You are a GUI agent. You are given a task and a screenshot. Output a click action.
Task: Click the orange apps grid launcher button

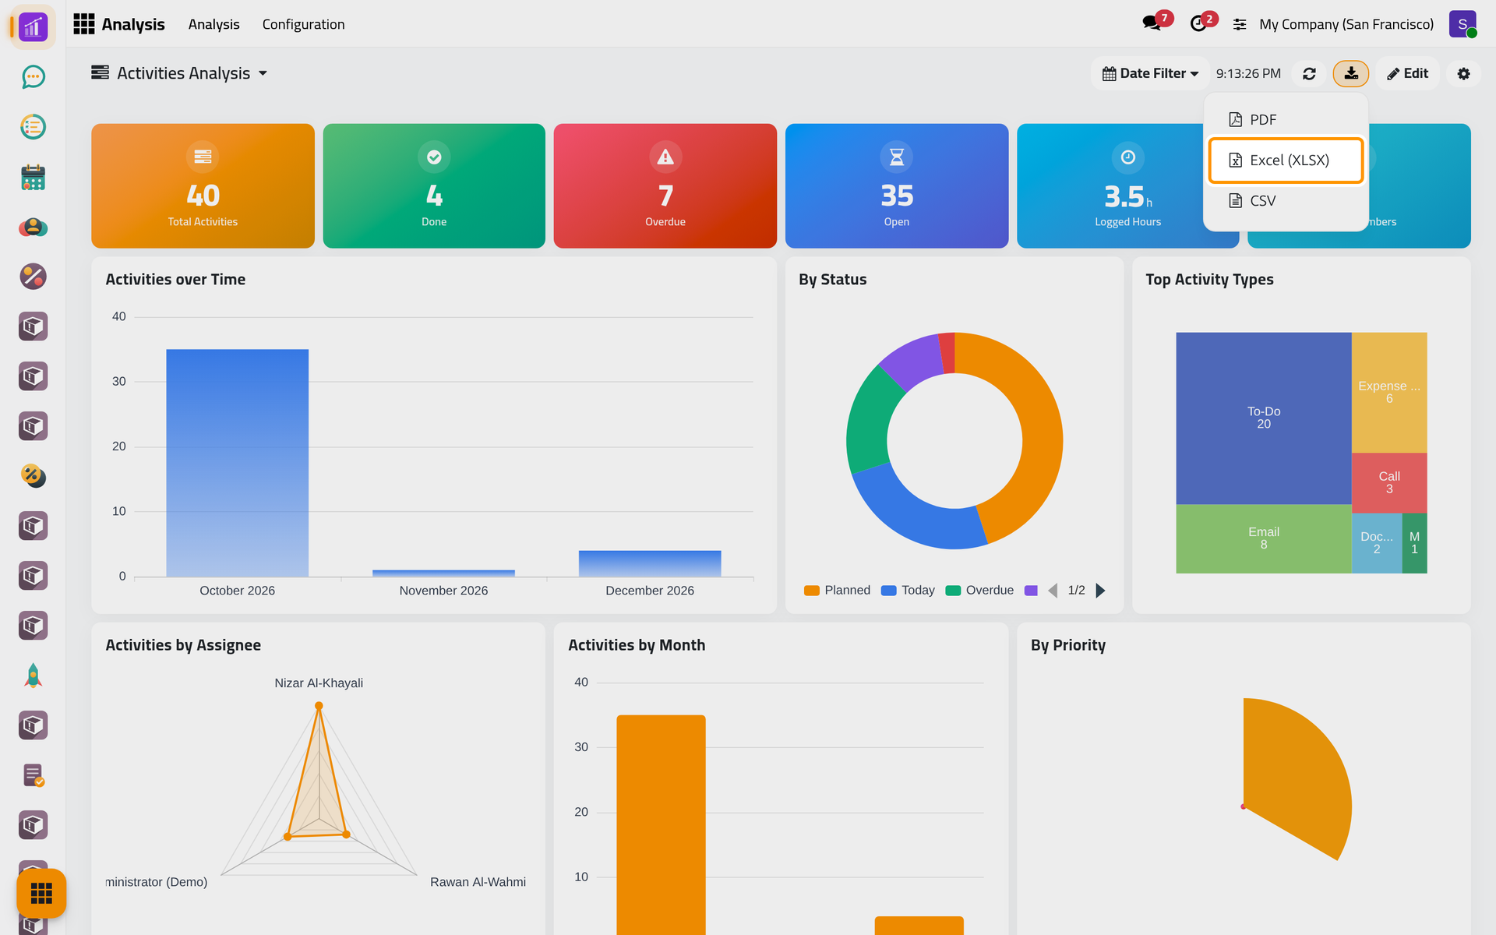41,893
